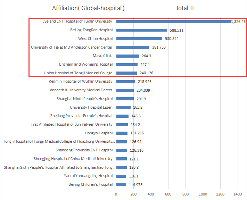Select the MD Anderson Cancer Center bar
Viewport: 247px width, 200px height.
133,48
